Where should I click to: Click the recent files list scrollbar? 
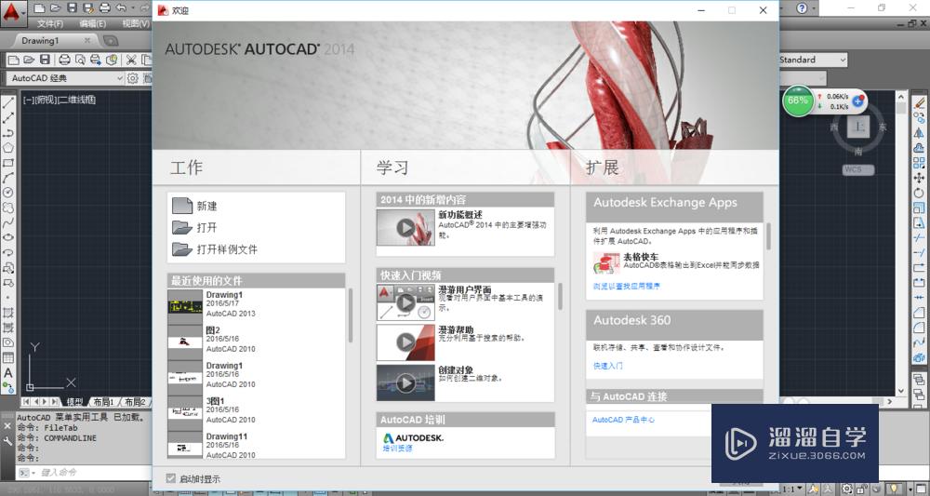pos(350,315)
